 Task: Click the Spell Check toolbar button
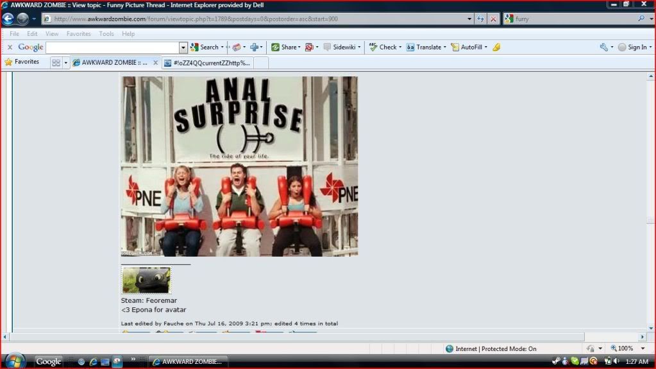point(384,47)
